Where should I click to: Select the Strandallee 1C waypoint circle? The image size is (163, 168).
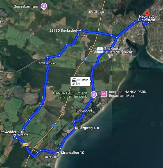click(x=58, y=153)
